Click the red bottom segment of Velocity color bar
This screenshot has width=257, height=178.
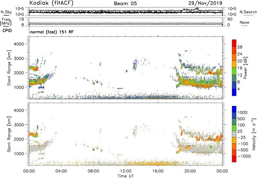point(234,159)
